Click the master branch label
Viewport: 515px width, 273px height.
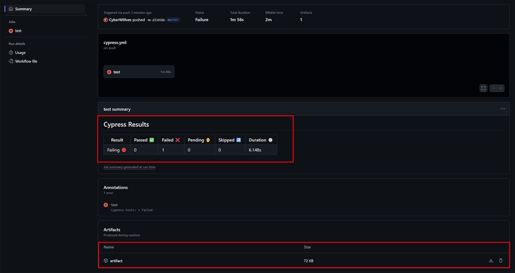173,20
